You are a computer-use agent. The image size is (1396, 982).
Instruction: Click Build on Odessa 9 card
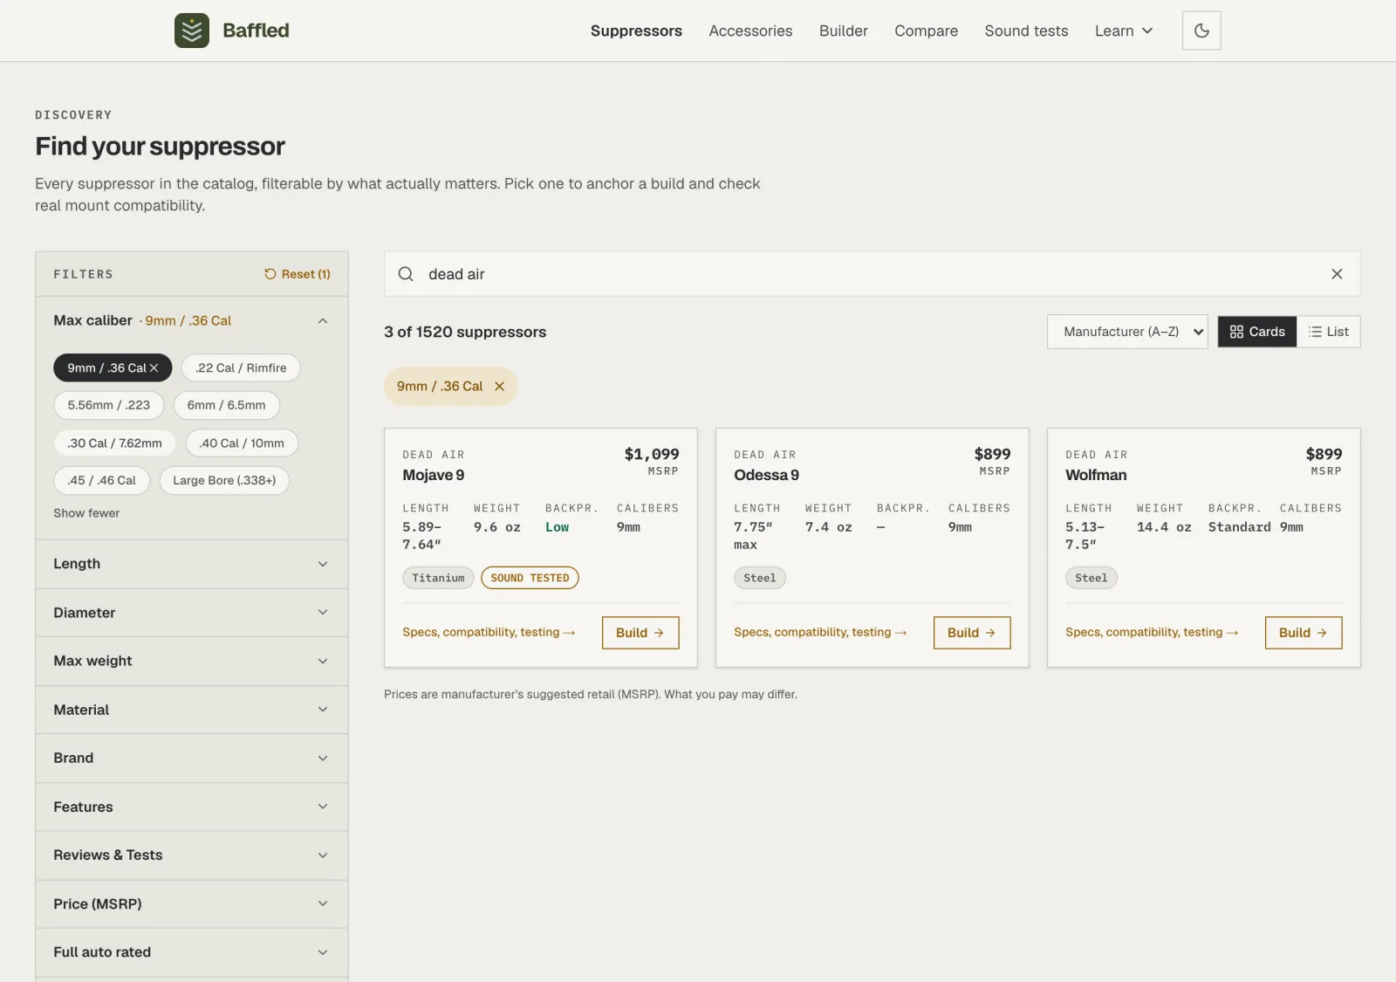pos(972,633)
